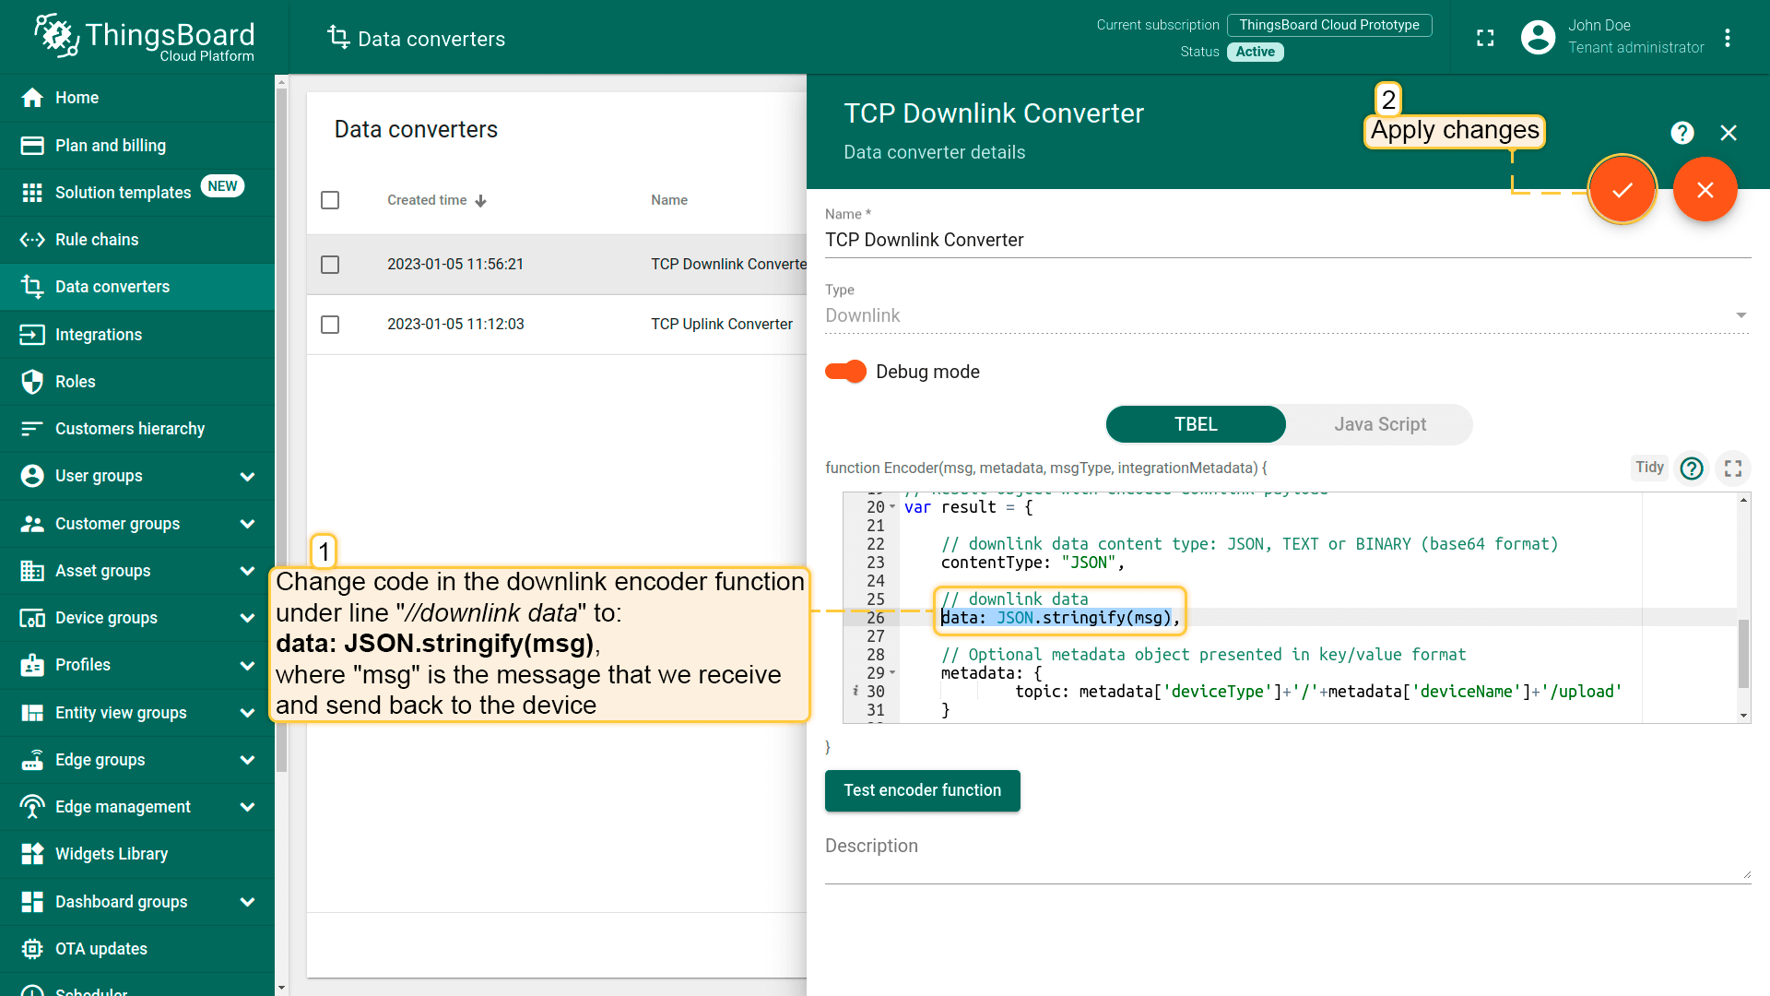Click the Created time column header

[x=427, y=200]
